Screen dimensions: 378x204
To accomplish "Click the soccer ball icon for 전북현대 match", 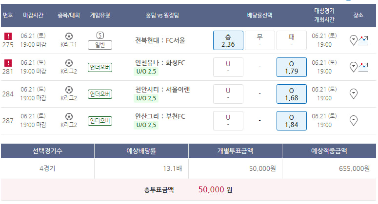I will 69,37.
